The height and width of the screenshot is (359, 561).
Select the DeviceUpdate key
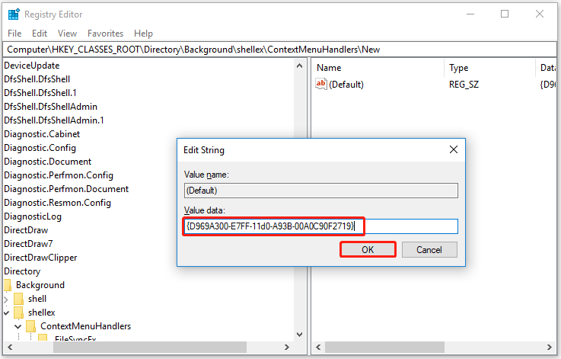pos(32,66)
